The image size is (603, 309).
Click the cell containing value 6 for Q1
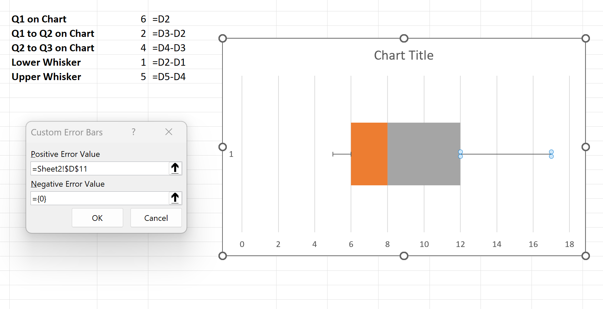pyautogui.click(x=143, y=19)
